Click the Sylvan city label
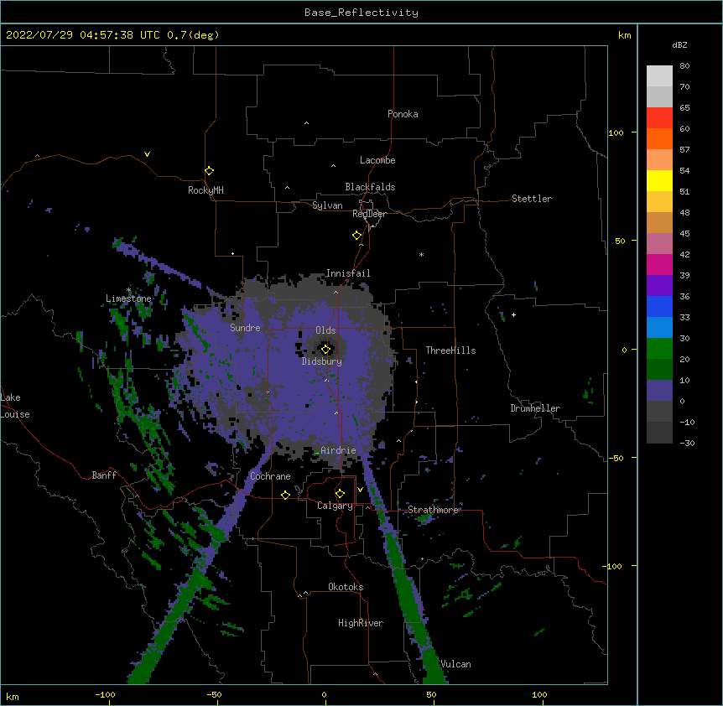The width and height of the screenshot is (723, 706). coord(327,205)
